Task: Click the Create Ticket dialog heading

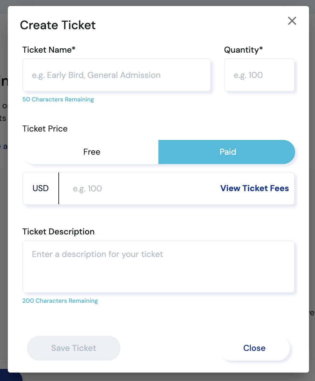Action: [x=58, y=25]
